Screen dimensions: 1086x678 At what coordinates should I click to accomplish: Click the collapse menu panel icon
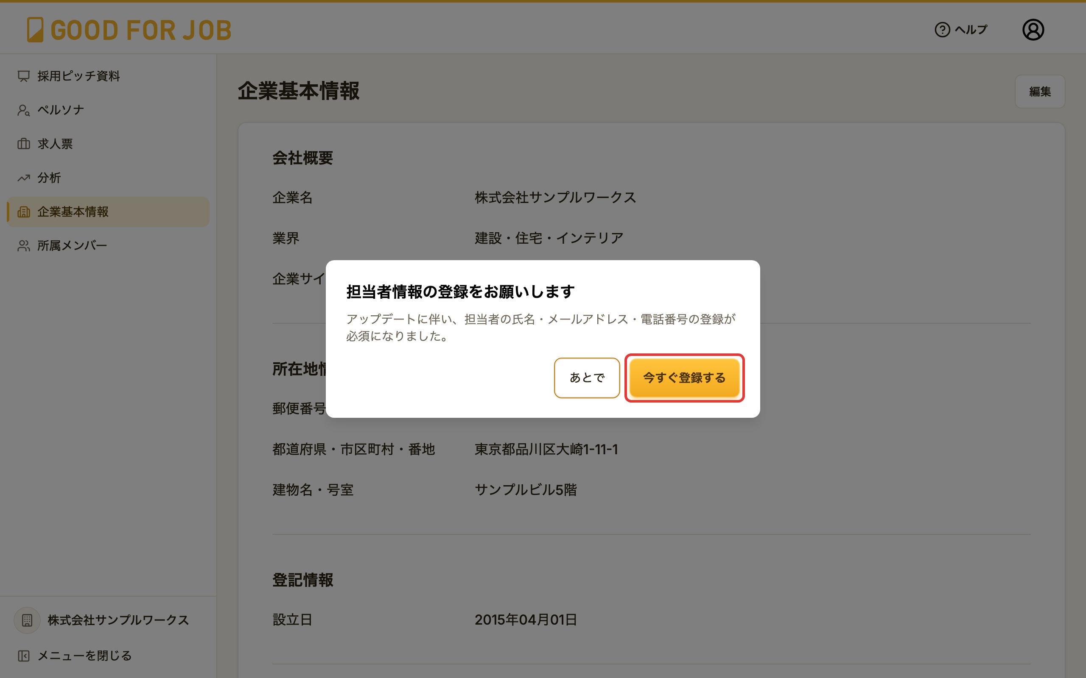(24, 656)
